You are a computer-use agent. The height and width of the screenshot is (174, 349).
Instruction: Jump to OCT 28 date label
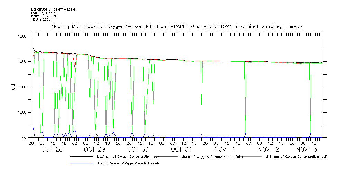(x=52, y=149)
